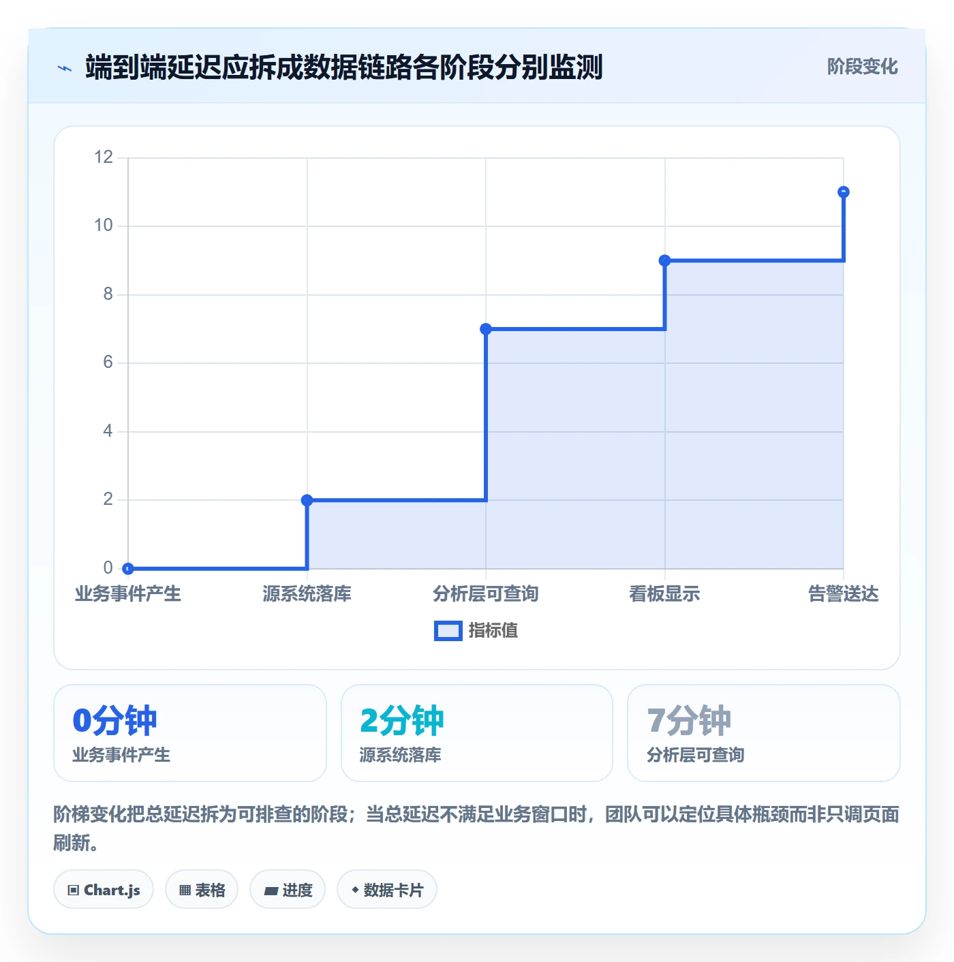Click the square icon in Chart.js chip
Image resolution: width=954 pixels, height=962 pixels.
(x=74, y=890)
